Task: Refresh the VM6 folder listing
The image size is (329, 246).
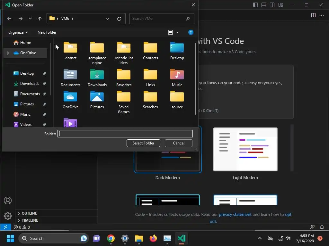Action: point(119,19)
